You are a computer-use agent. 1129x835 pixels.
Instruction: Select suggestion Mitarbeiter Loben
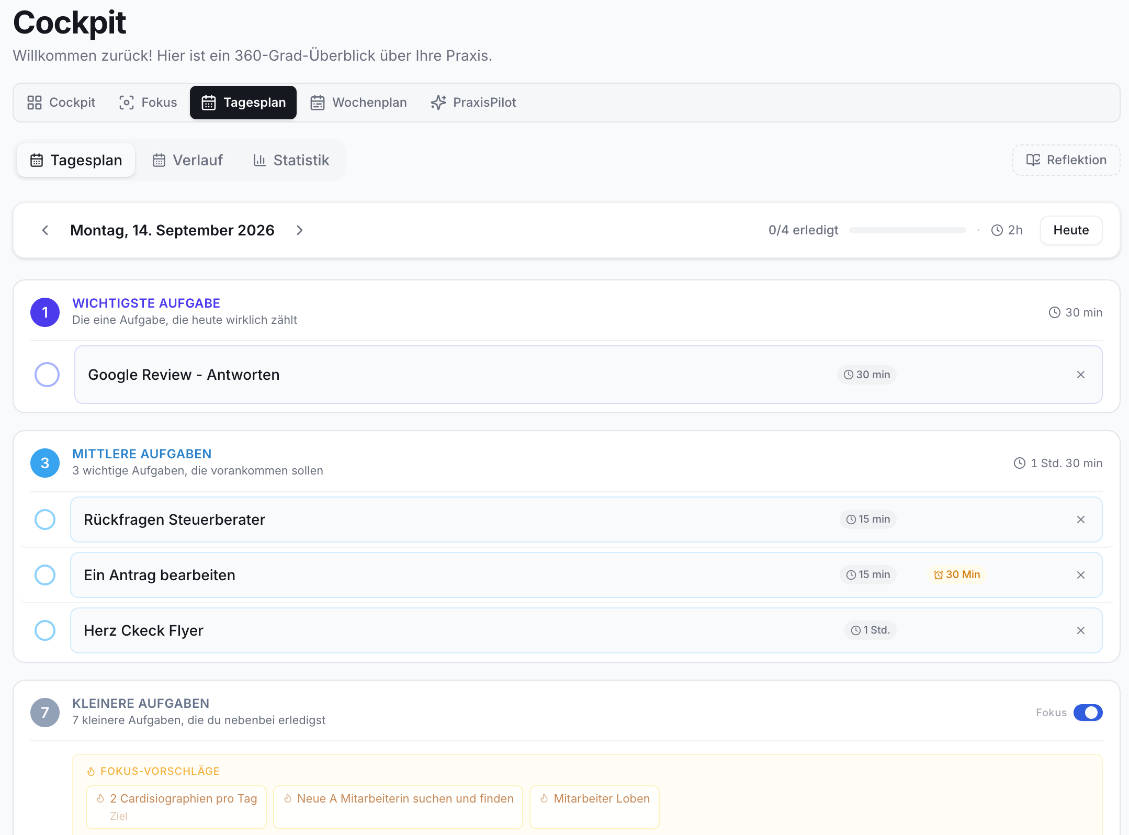pos(594,807)
